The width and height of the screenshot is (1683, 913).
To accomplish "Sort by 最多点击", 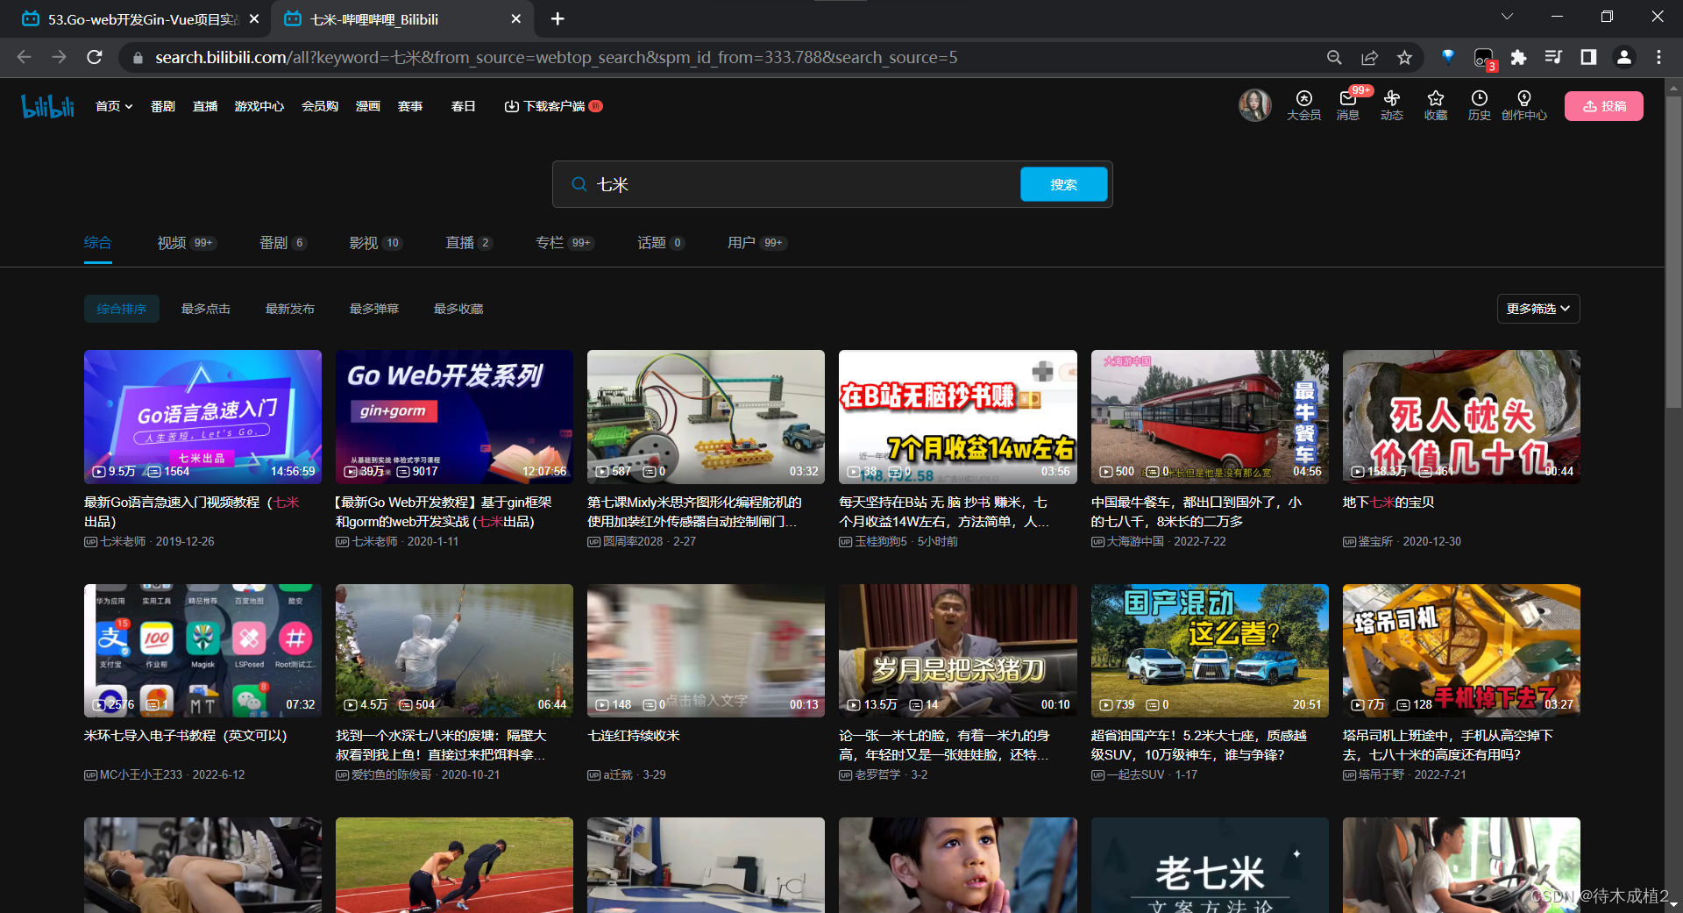I will pos(206,309).
